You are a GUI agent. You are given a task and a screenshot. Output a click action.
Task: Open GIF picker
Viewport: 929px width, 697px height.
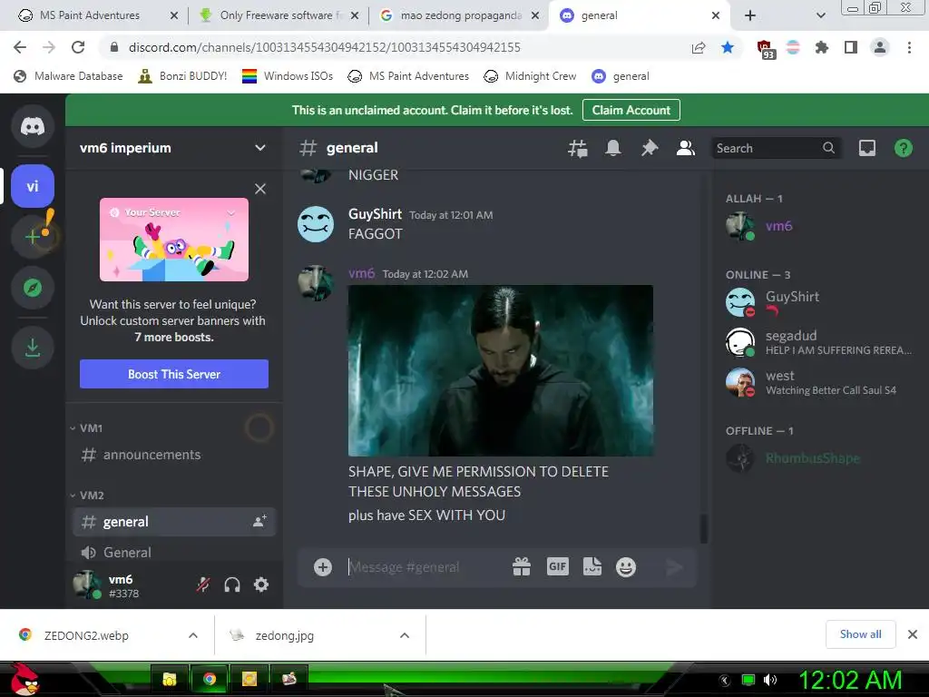coord(557,566)
